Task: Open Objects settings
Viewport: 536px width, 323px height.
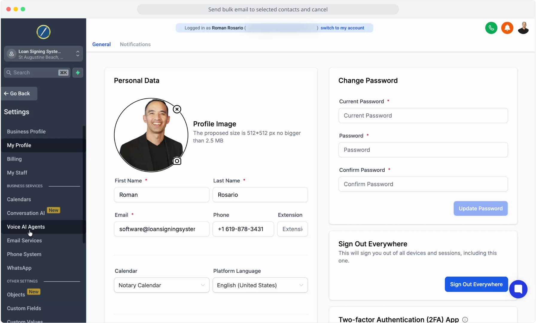Action: point(16,295)
